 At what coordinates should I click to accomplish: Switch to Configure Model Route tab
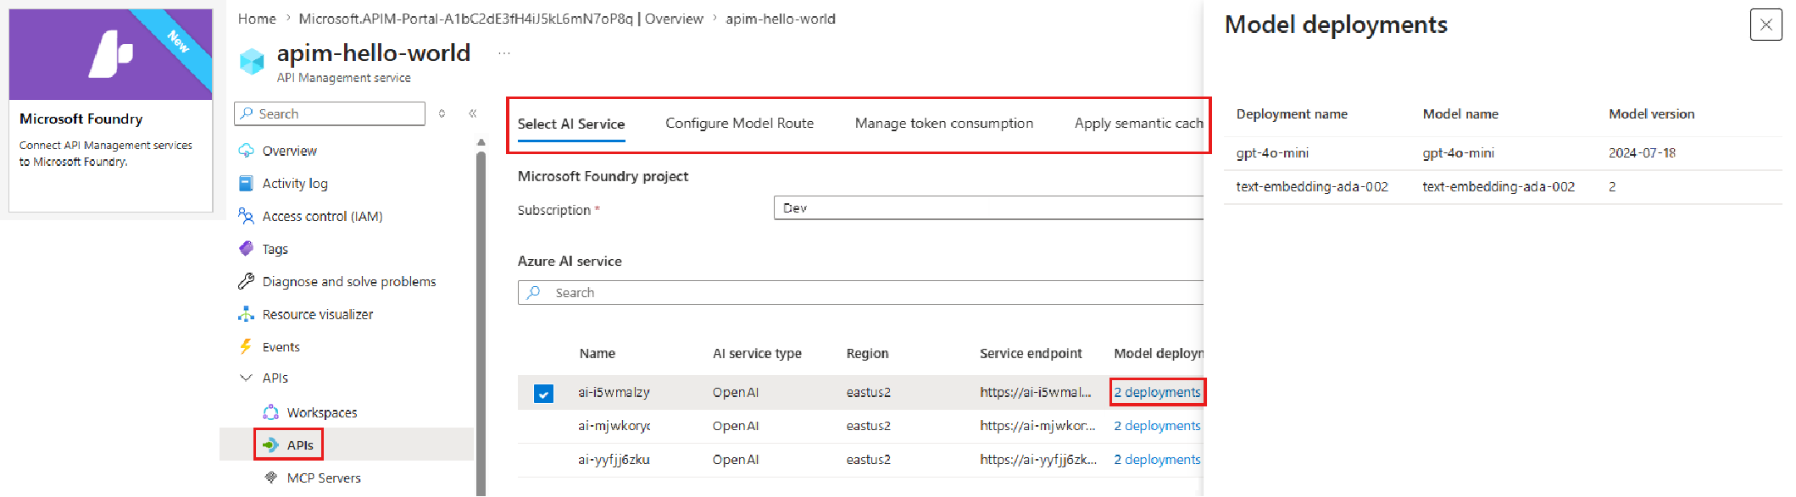[740, 123]
